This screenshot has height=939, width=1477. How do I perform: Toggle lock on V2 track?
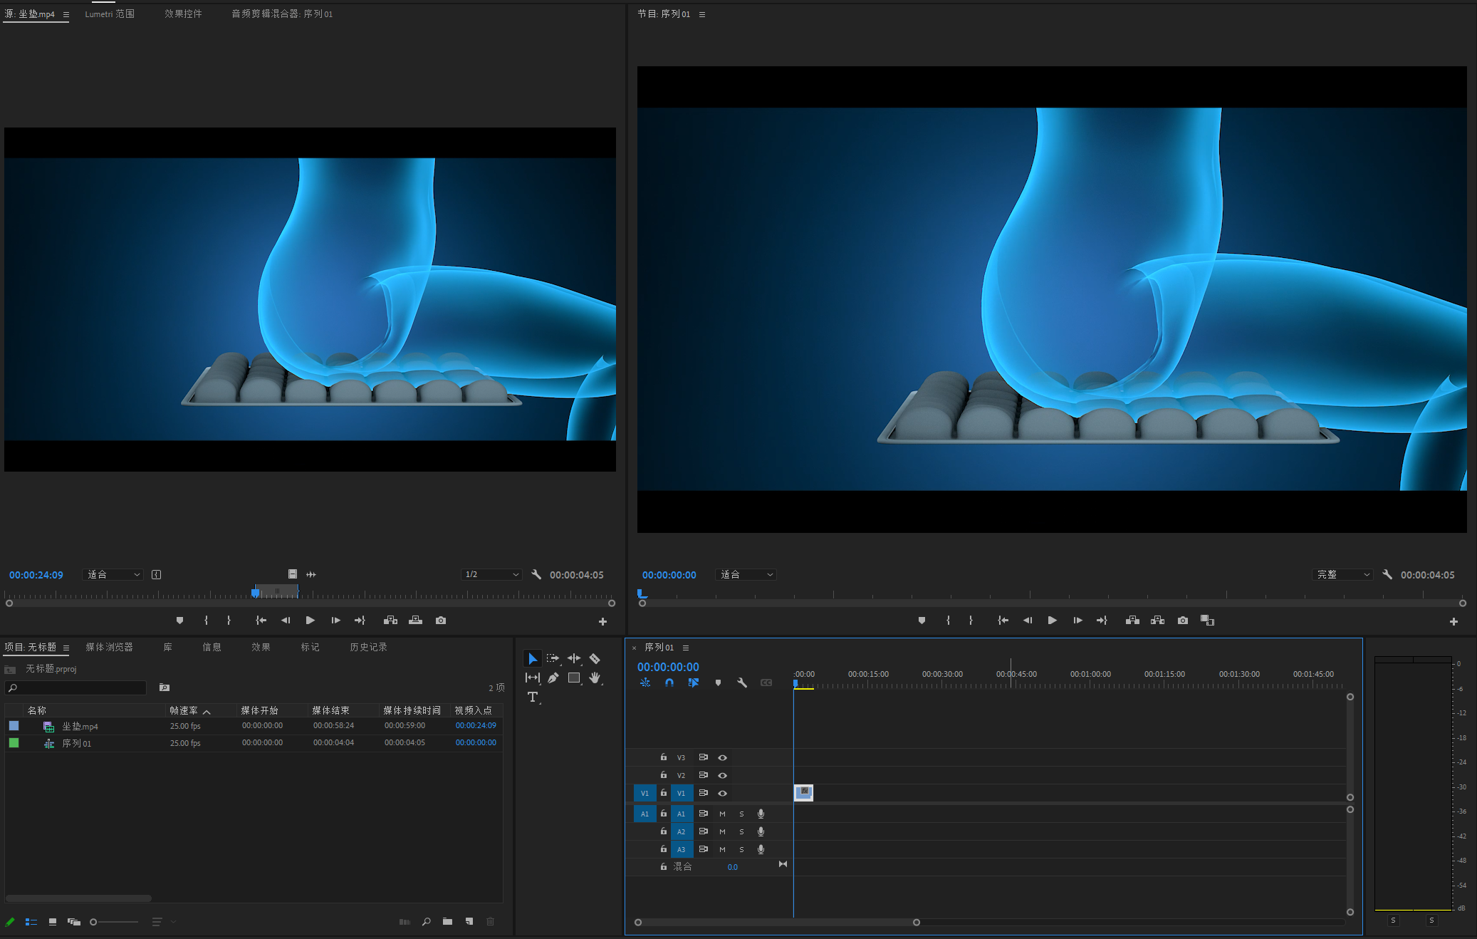664,775
